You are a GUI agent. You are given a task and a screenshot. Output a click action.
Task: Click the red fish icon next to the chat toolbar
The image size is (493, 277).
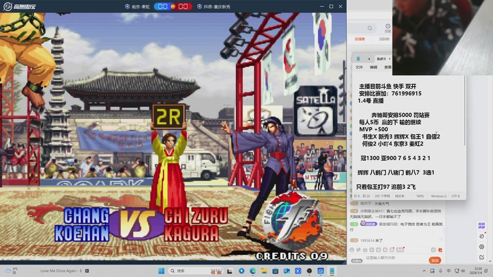click(440, 250)
